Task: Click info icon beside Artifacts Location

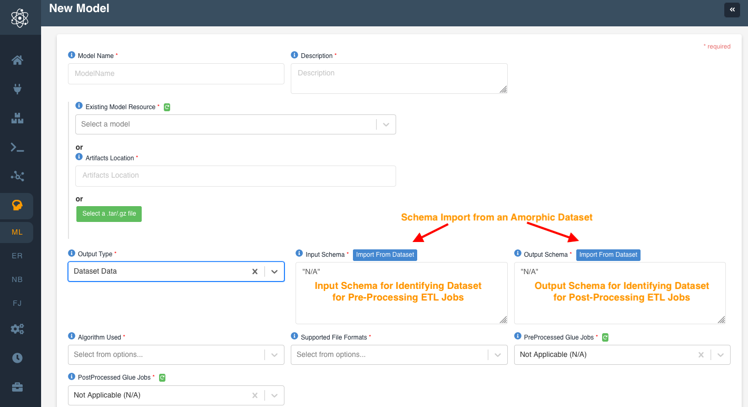Action: 79,157
